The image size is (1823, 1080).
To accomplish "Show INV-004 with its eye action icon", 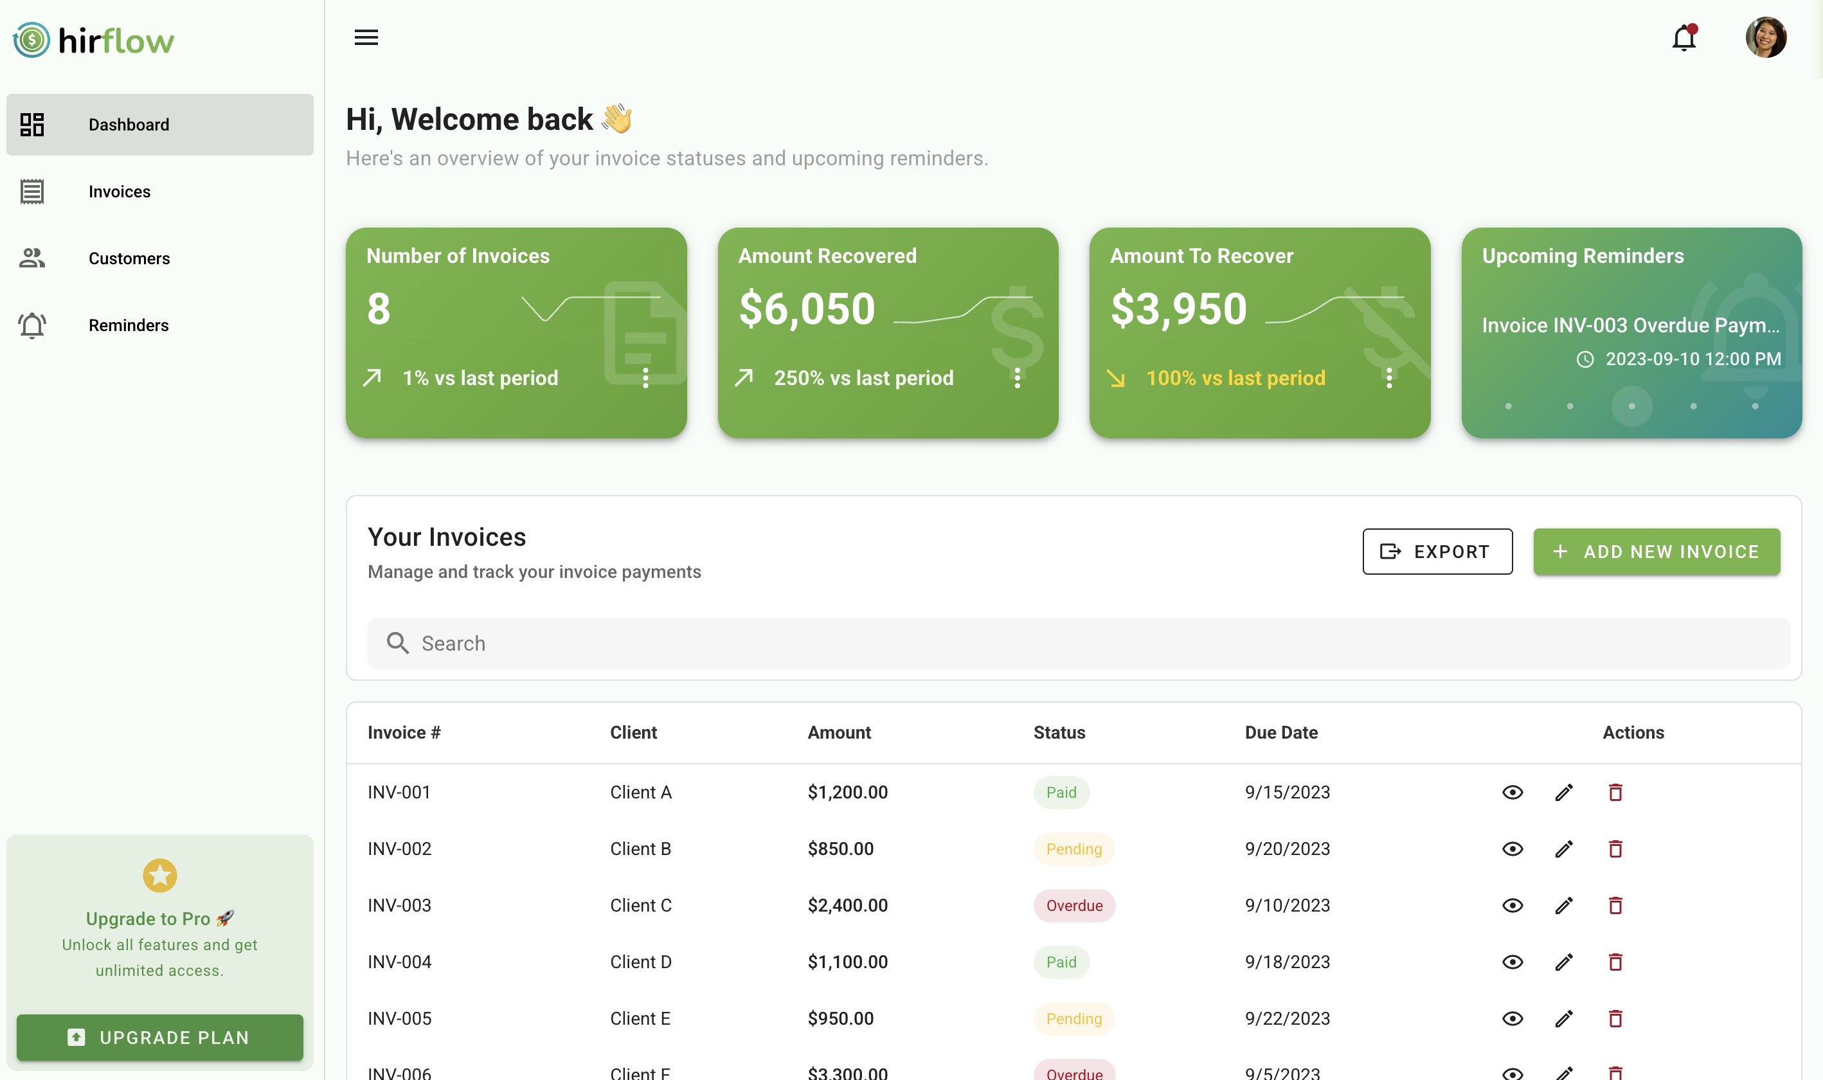I will coord(1513,961).
